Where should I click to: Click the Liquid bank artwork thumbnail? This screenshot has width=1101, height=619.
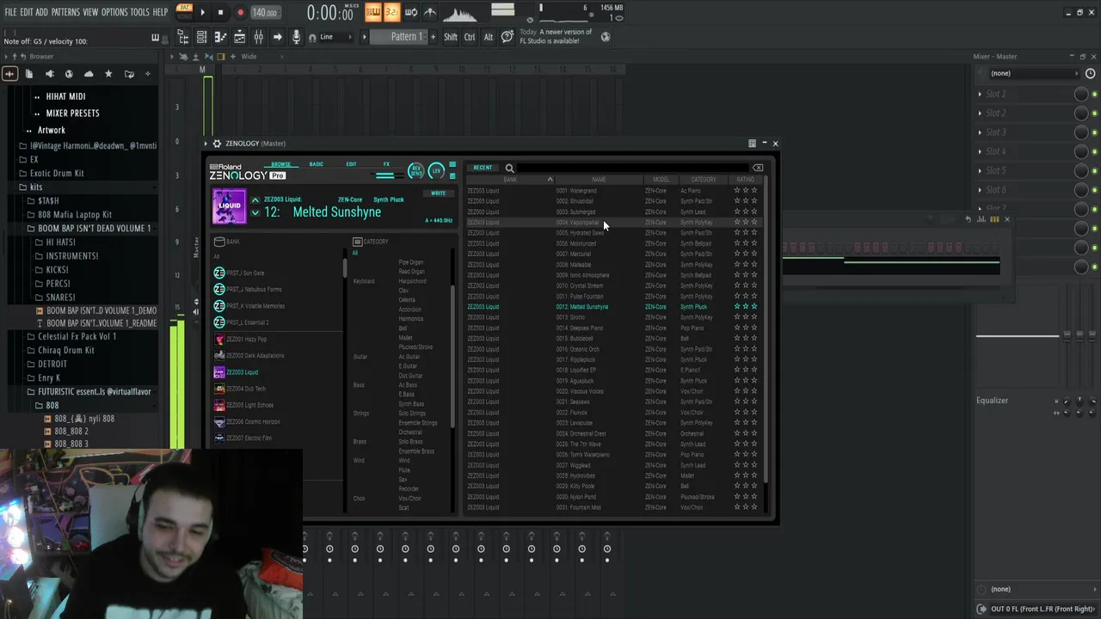230,206
